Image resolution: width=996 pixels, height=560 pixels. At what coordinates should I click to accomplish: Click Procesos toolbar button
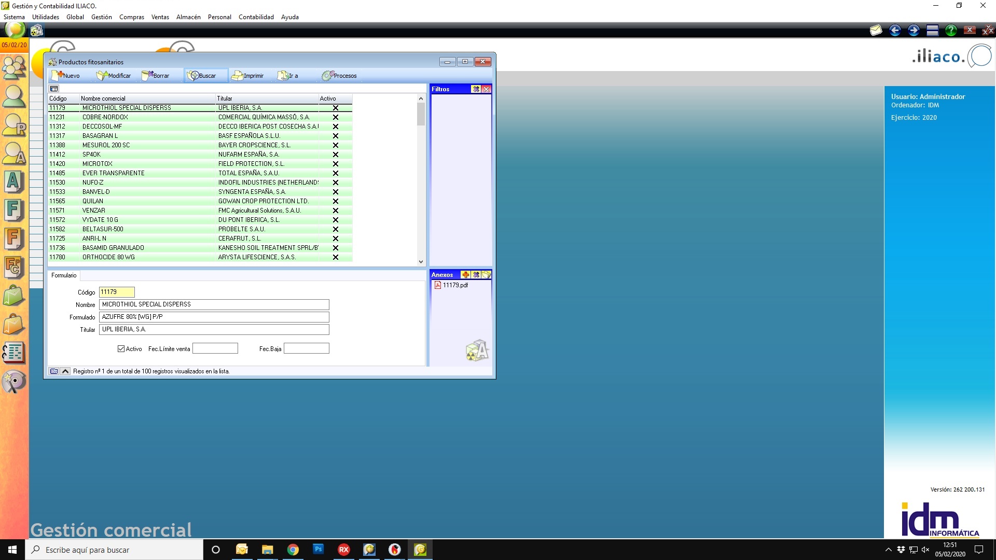pos(339,76)
